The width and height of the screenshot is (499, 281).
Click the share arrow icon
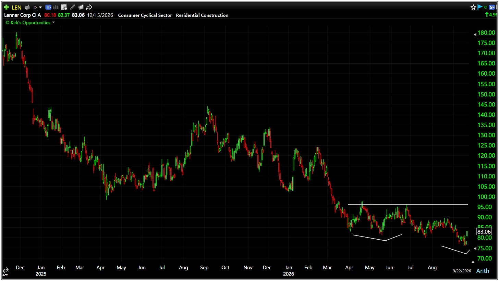[89, 7]
